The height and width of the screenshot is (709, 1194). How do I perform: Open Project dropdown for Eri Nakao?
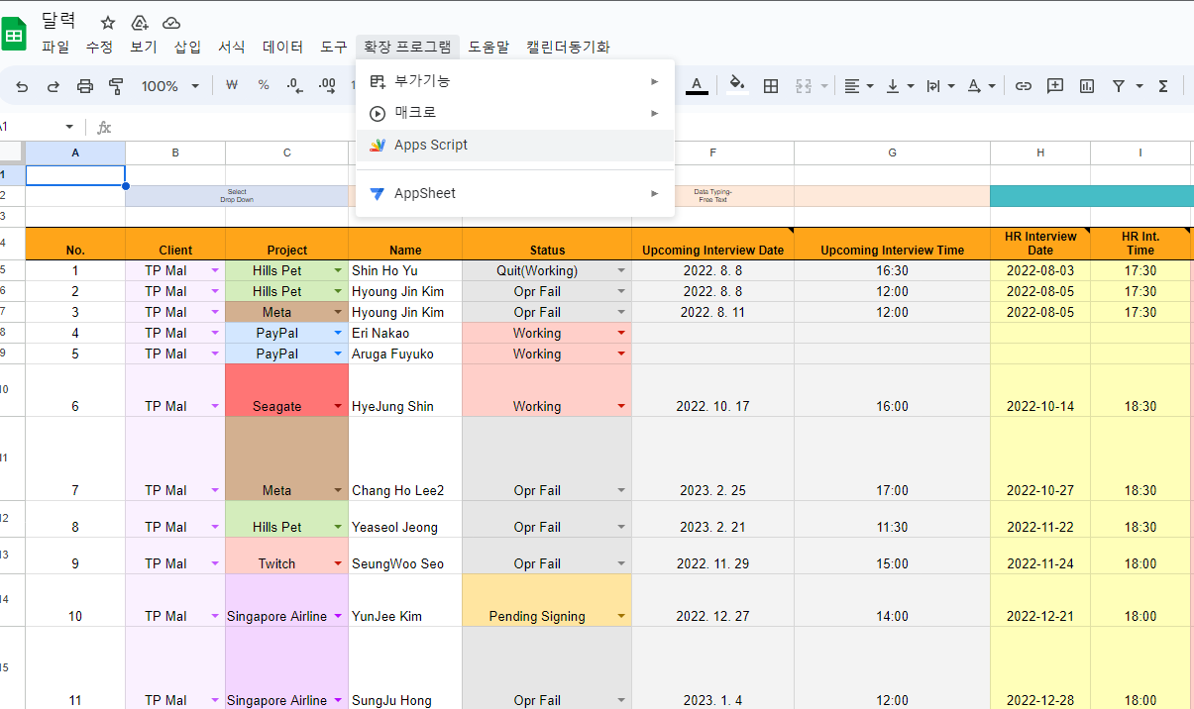pos(338,333)
